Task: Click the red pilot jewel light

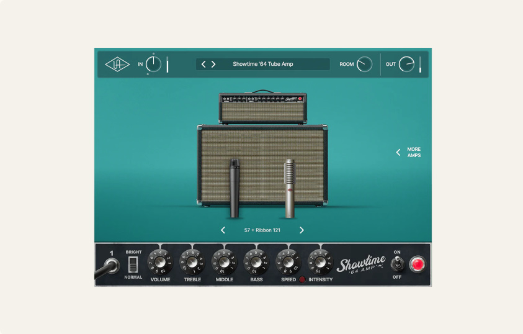Action: [x=418, y=264]
